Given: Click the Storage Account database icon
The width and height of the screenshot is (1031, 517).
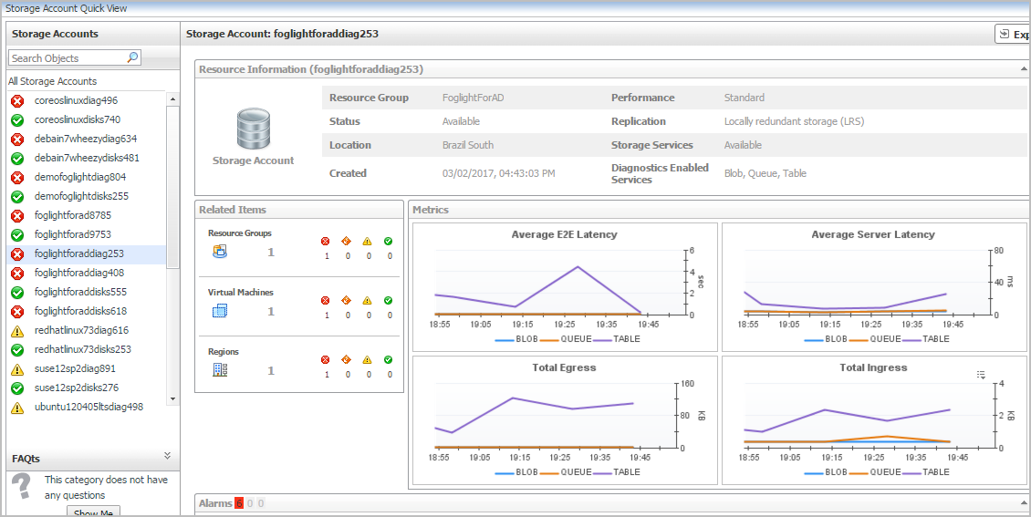Looking at the screenshot, I should [x=253, y=129].
